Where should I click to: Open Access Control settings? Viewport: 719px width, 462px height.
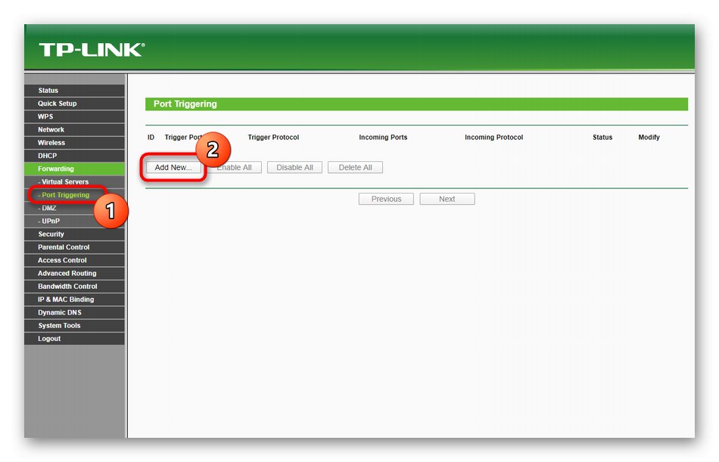74,260
